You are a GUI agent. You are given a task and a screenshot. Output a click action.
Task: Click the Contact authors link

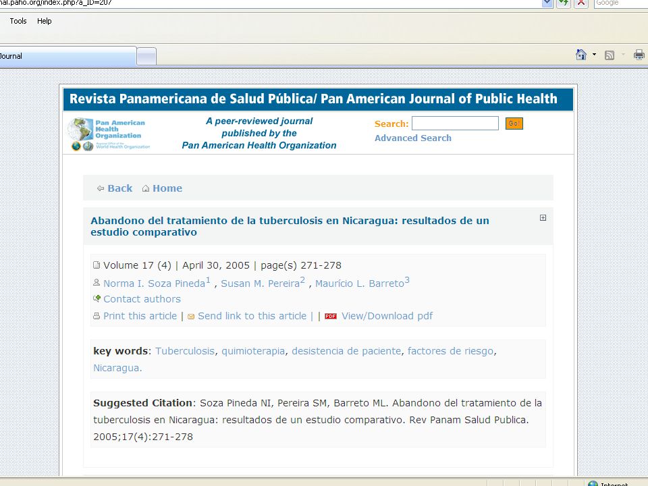click(142, 299)
